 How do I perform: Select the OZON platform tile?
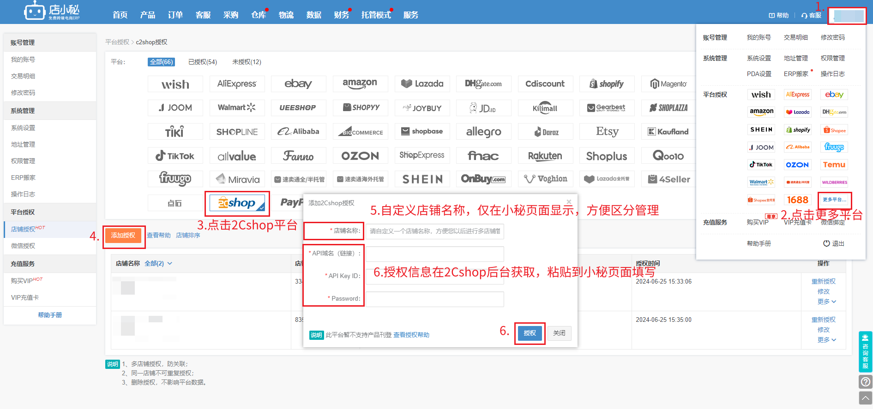coord(360,156)
